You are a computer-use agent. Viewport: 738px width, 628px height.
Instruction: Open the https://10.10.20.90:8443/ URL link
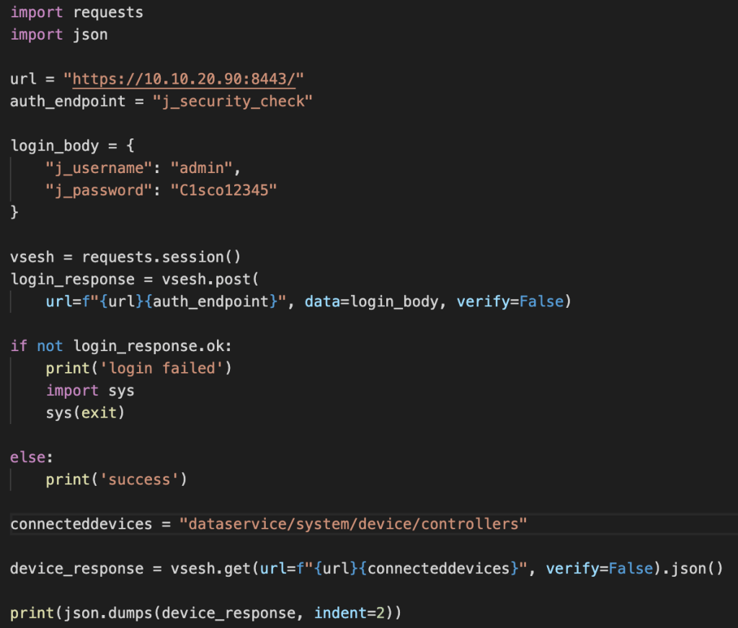point(189,79)
